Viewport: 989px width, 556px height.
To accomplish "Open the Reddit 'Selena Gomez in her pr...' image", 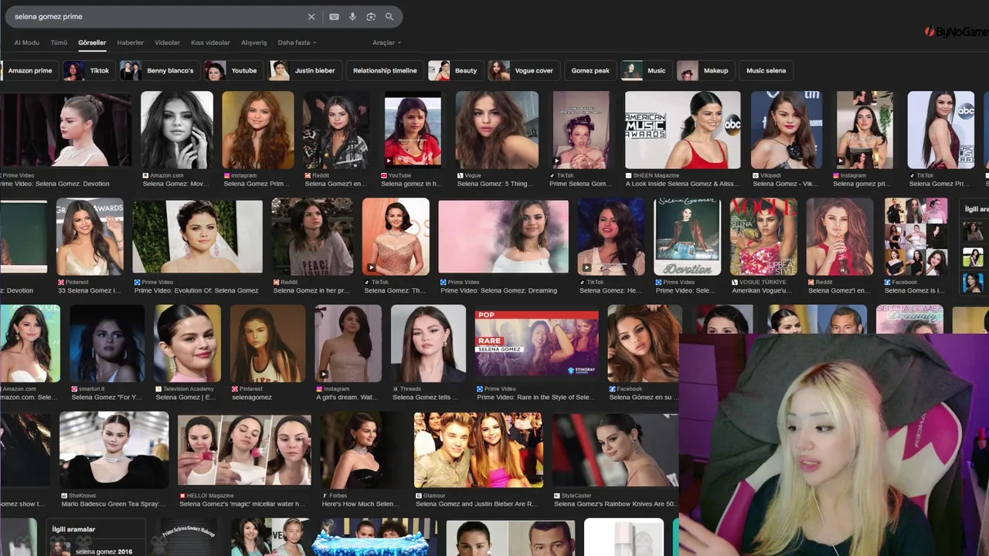I will (312, 236).
